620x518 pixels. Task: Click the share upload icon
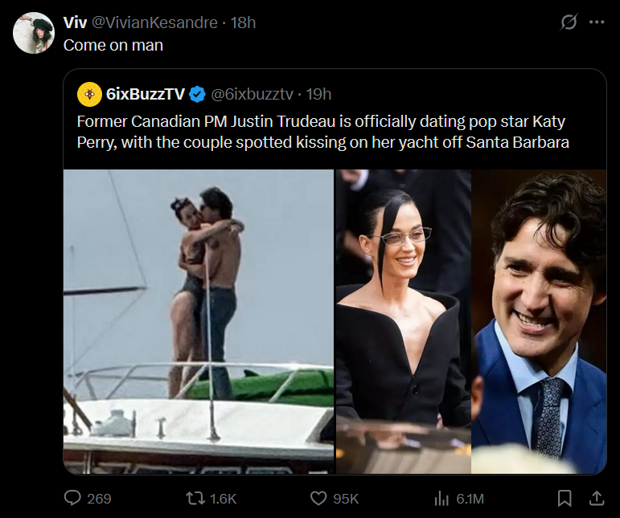coord(597,499)
